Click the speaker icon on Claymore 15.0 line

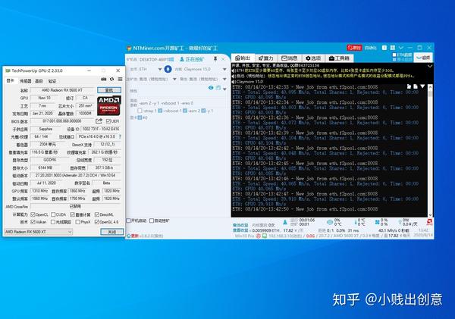pos(234,82)
